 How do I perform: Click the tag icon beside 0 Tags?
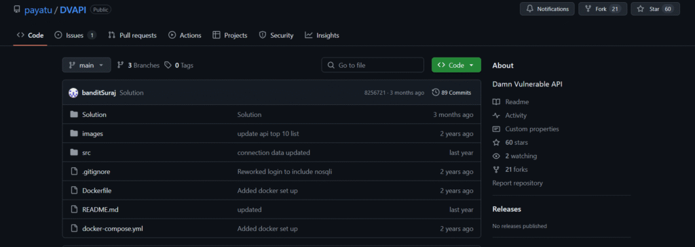[168, 65]
